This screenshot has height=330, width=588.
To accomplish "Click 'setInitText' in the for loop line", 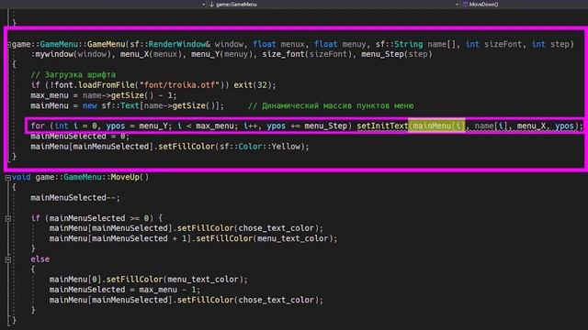I will coord(382,126).
